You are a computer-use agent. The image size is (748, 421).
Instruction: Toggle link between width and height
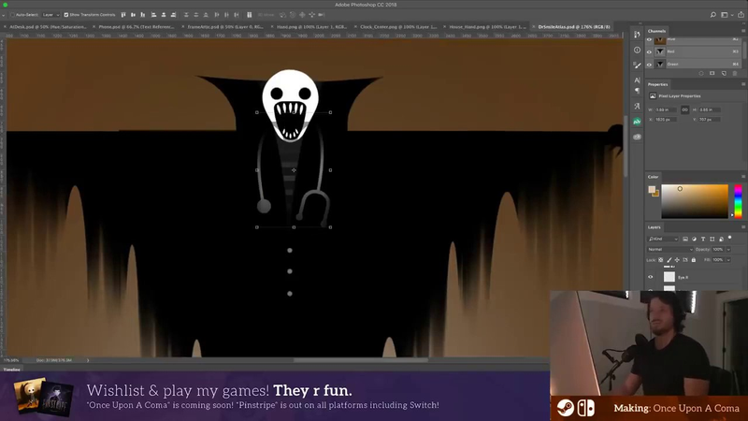pyautogui.click(x=685, y=109)
